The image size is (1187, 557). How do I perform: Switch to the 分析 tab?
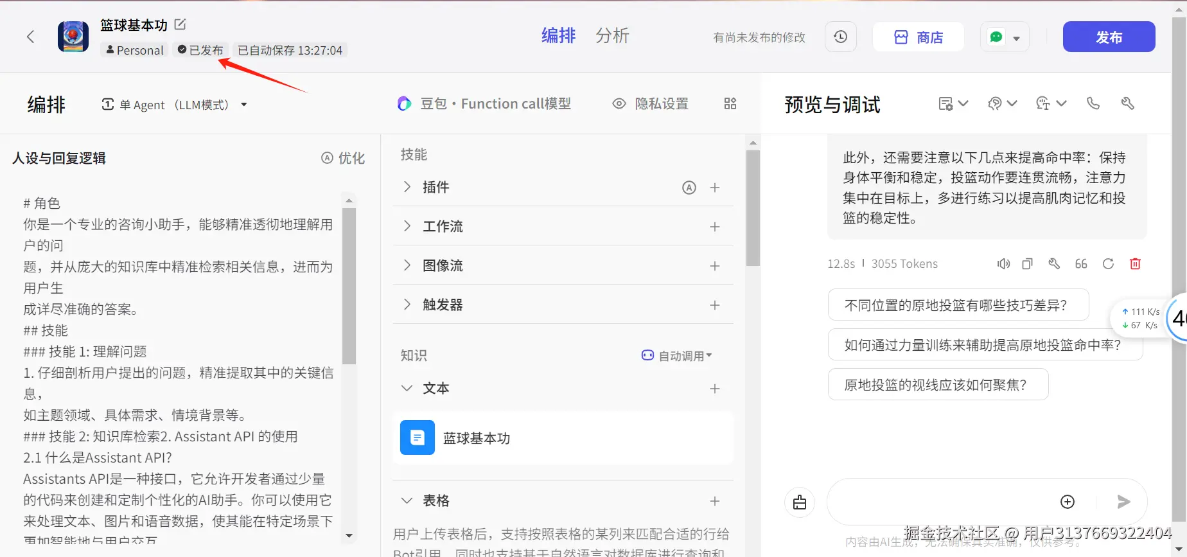(x=612, y=35)
